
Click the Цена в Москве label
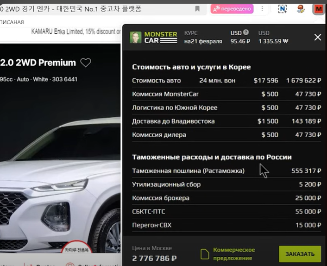click(152, 248)
